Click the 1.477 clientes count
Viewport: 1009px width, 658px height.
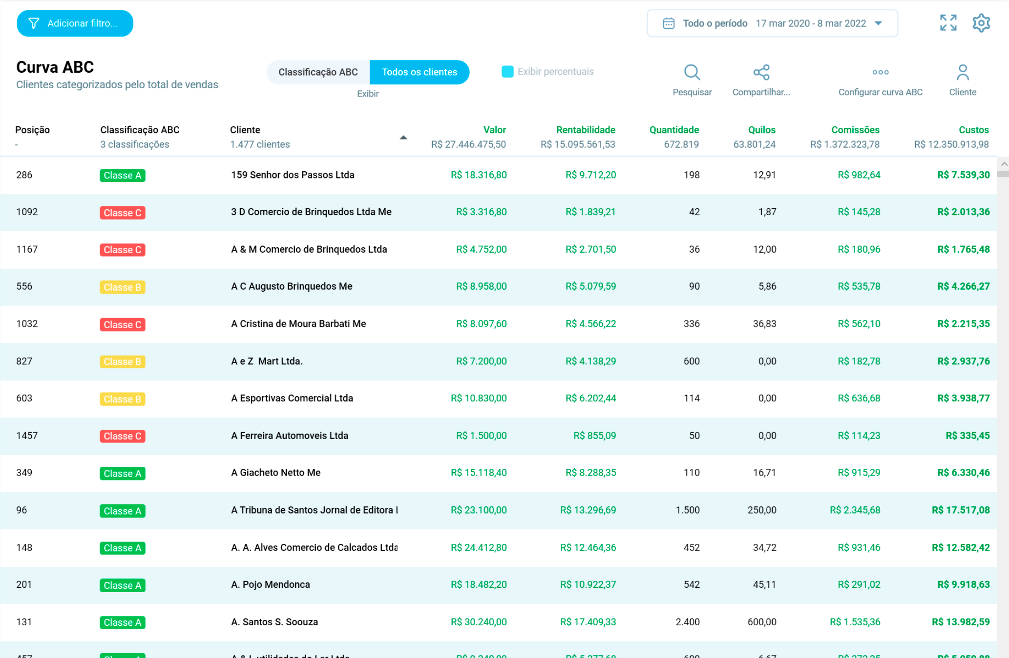pos(260,144)
